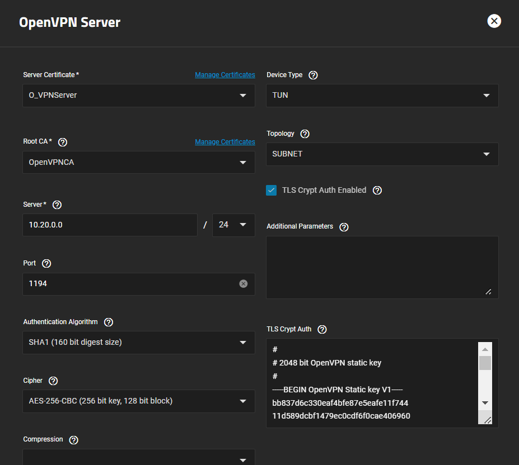Uncheck TLS Crypt Auth Enabled checkbox

pyautogui.click(x=272, y=191)
